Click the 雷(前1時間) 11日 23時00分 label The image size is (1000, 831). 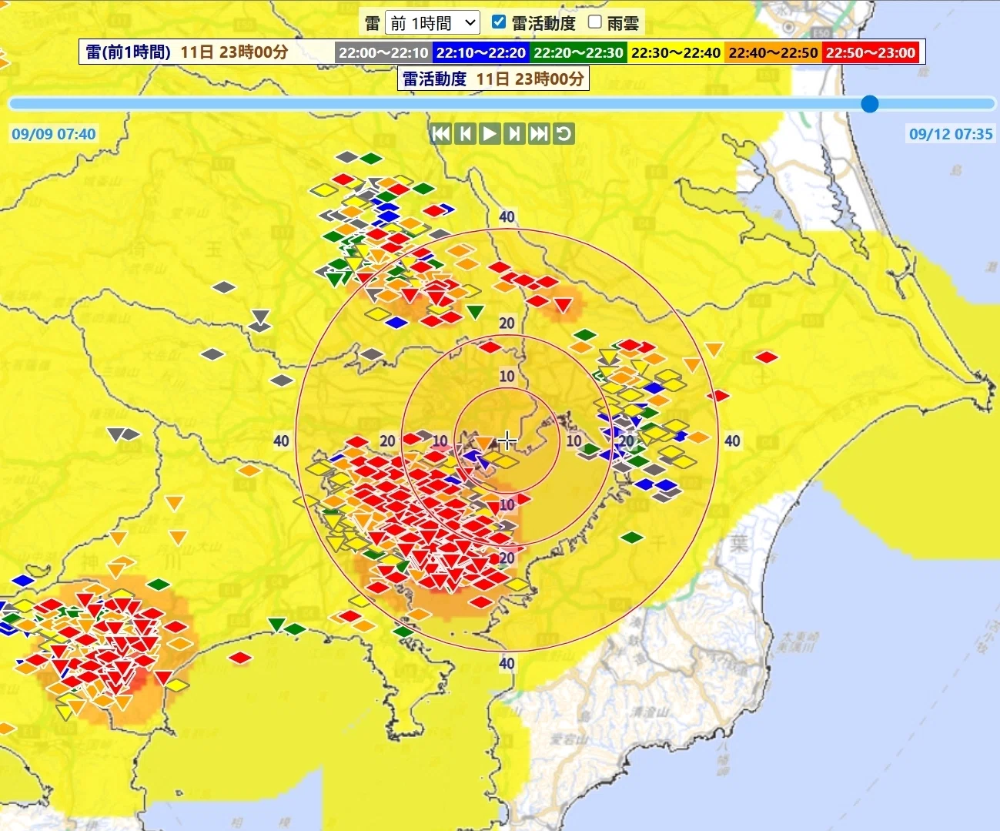click(x=187, y=52)
